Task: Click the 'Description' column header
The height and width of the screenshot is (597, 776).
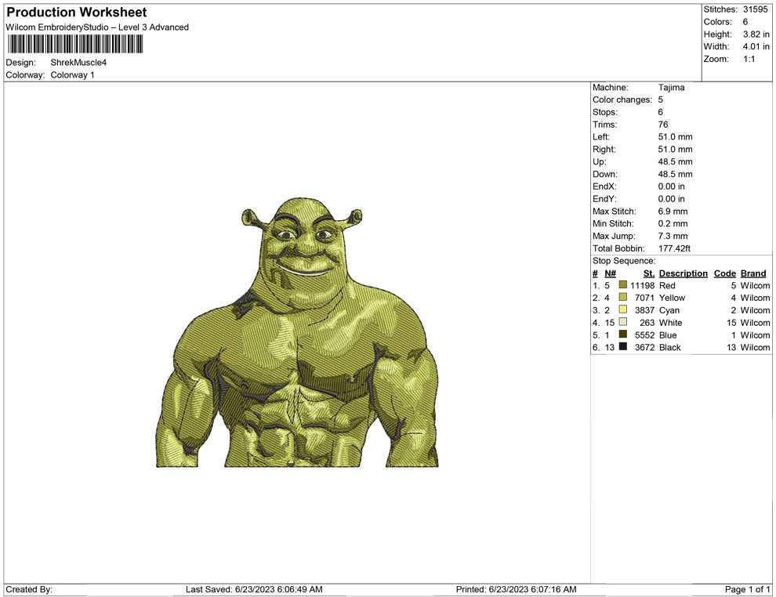Action: pos(683,273)
